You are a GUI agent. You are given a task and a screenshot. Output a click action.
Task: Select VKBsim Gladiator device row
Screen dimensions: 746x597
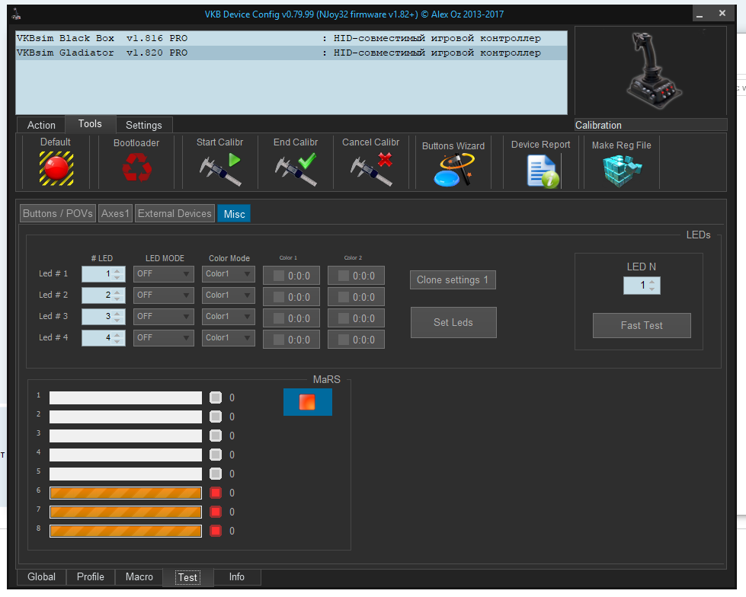tap(291, 53)
